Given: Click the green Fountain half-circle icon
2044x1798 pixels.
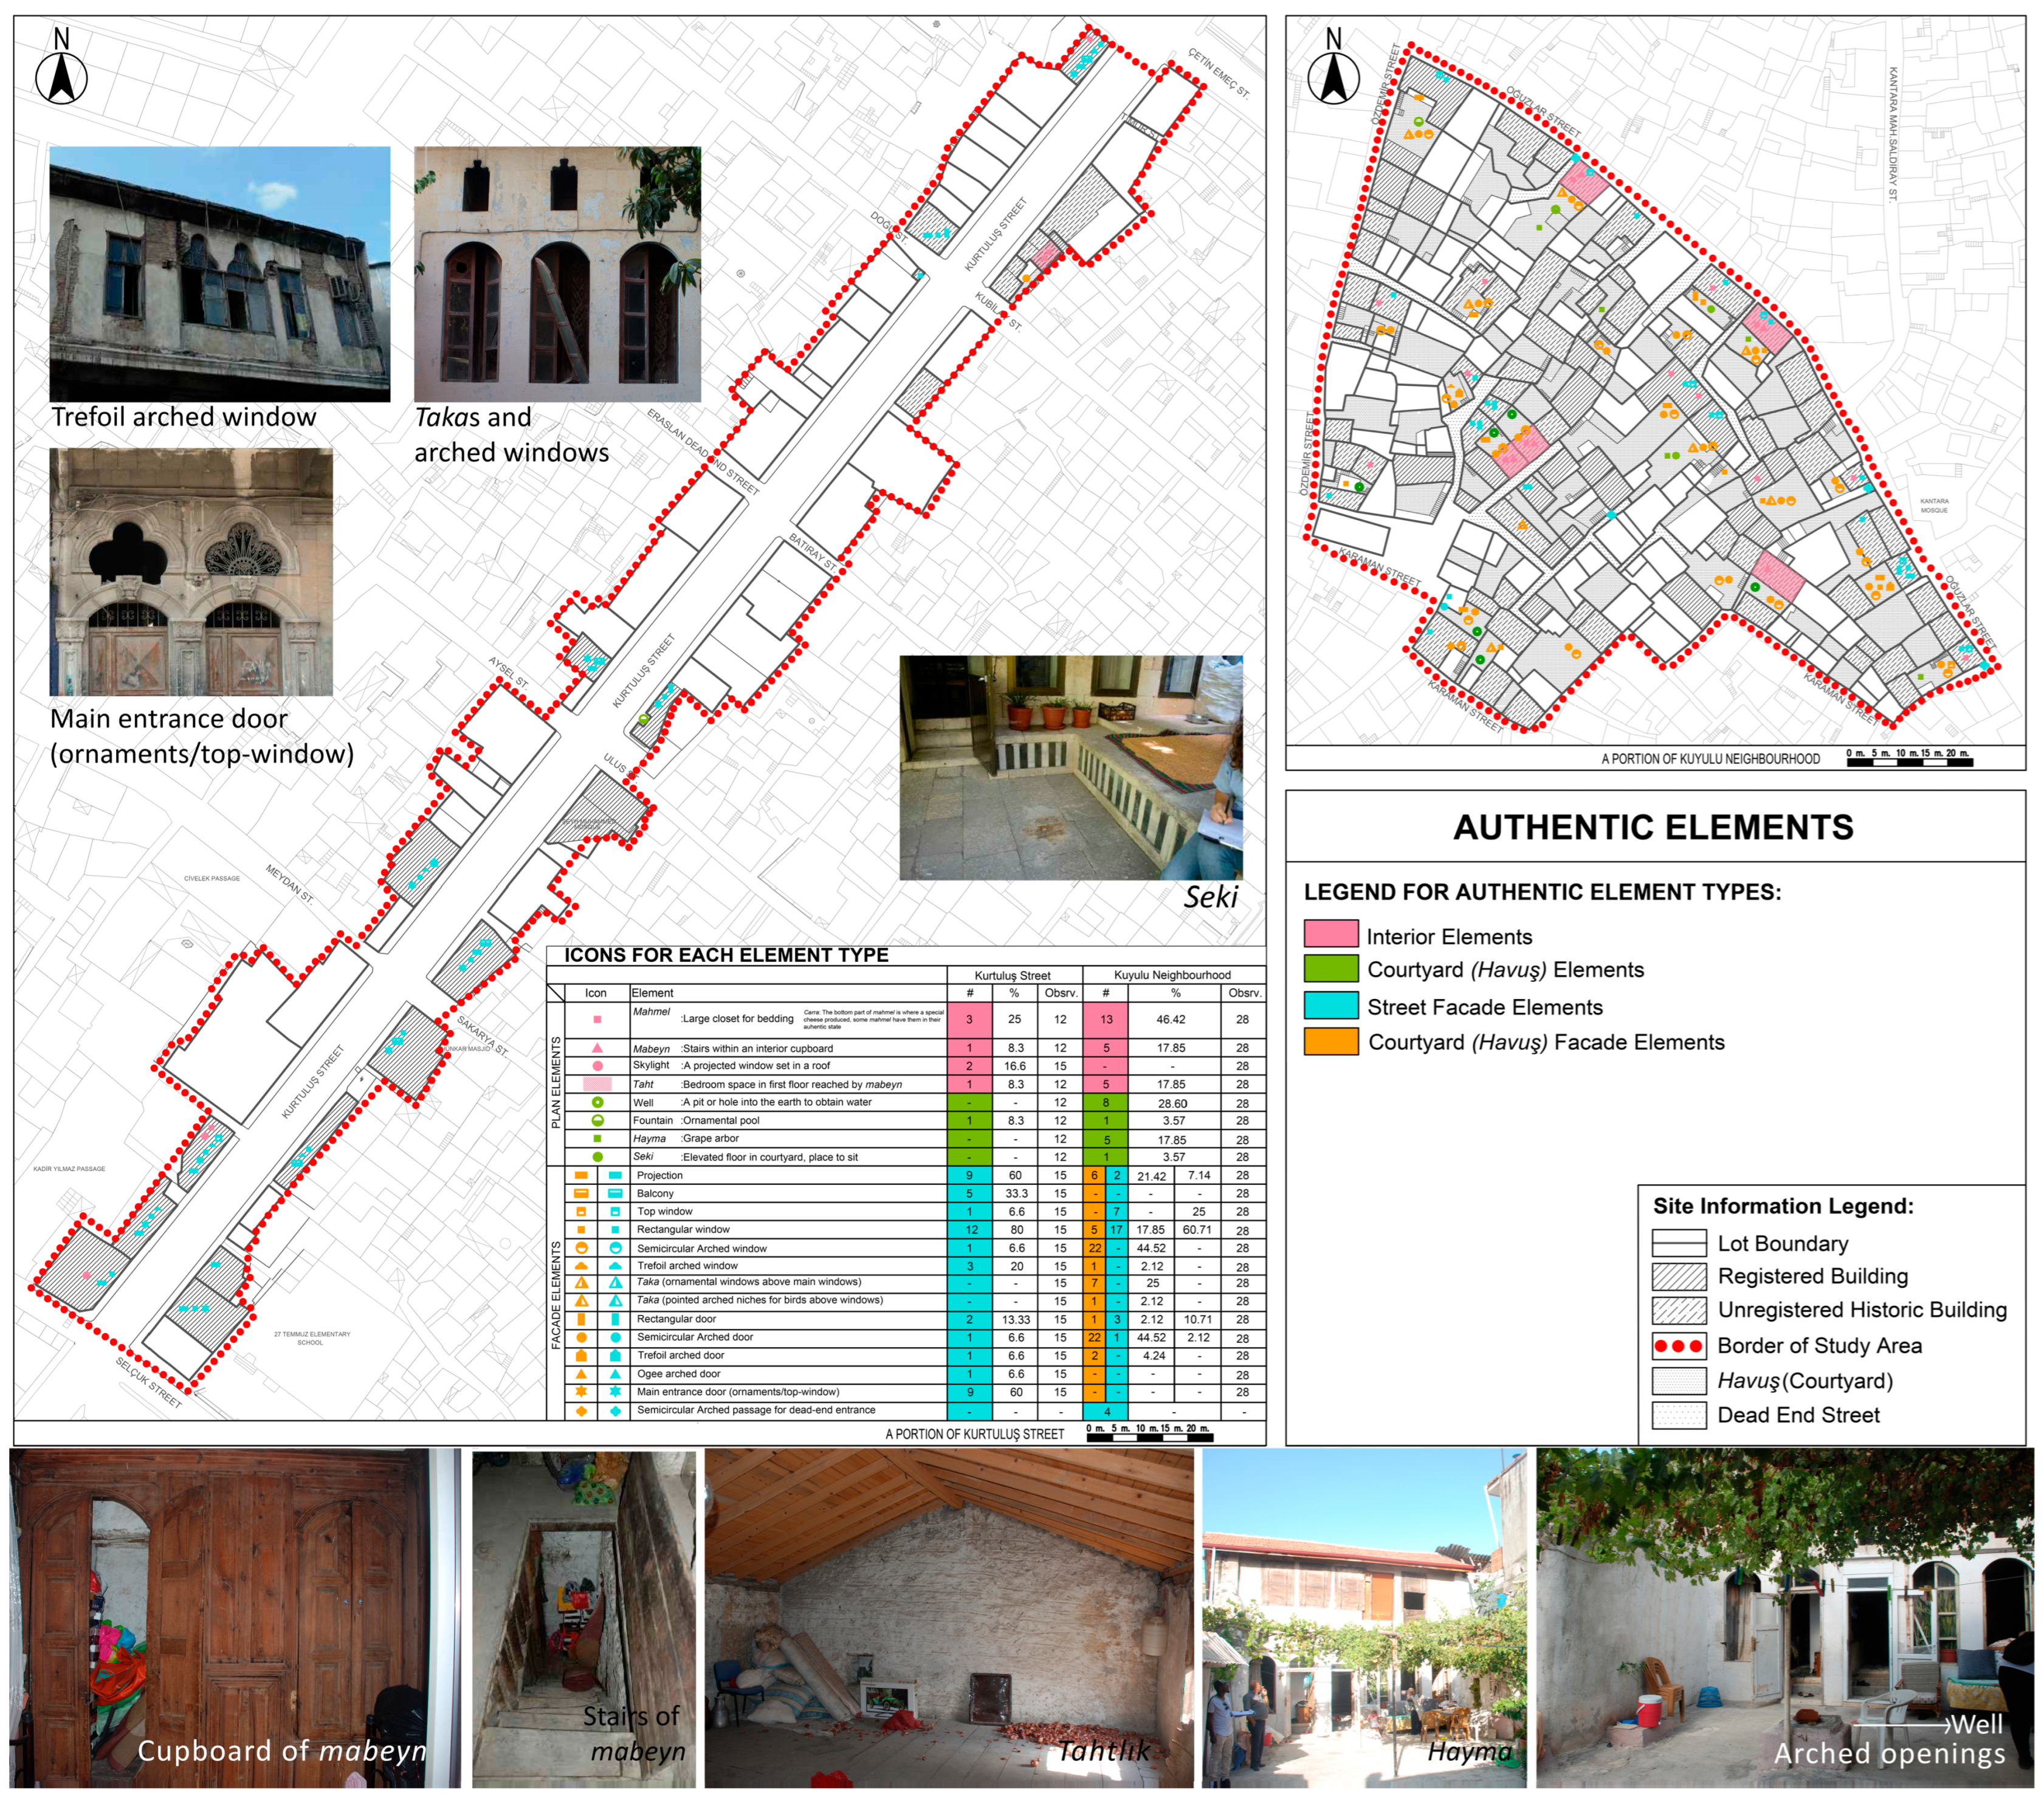Looking at the screenshot, I should coord(597,1120).
